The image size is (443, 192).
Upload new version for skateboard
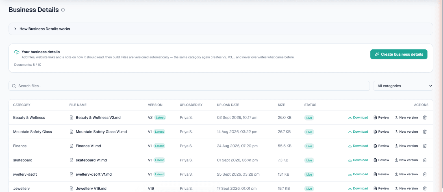[x=406, y=160]
